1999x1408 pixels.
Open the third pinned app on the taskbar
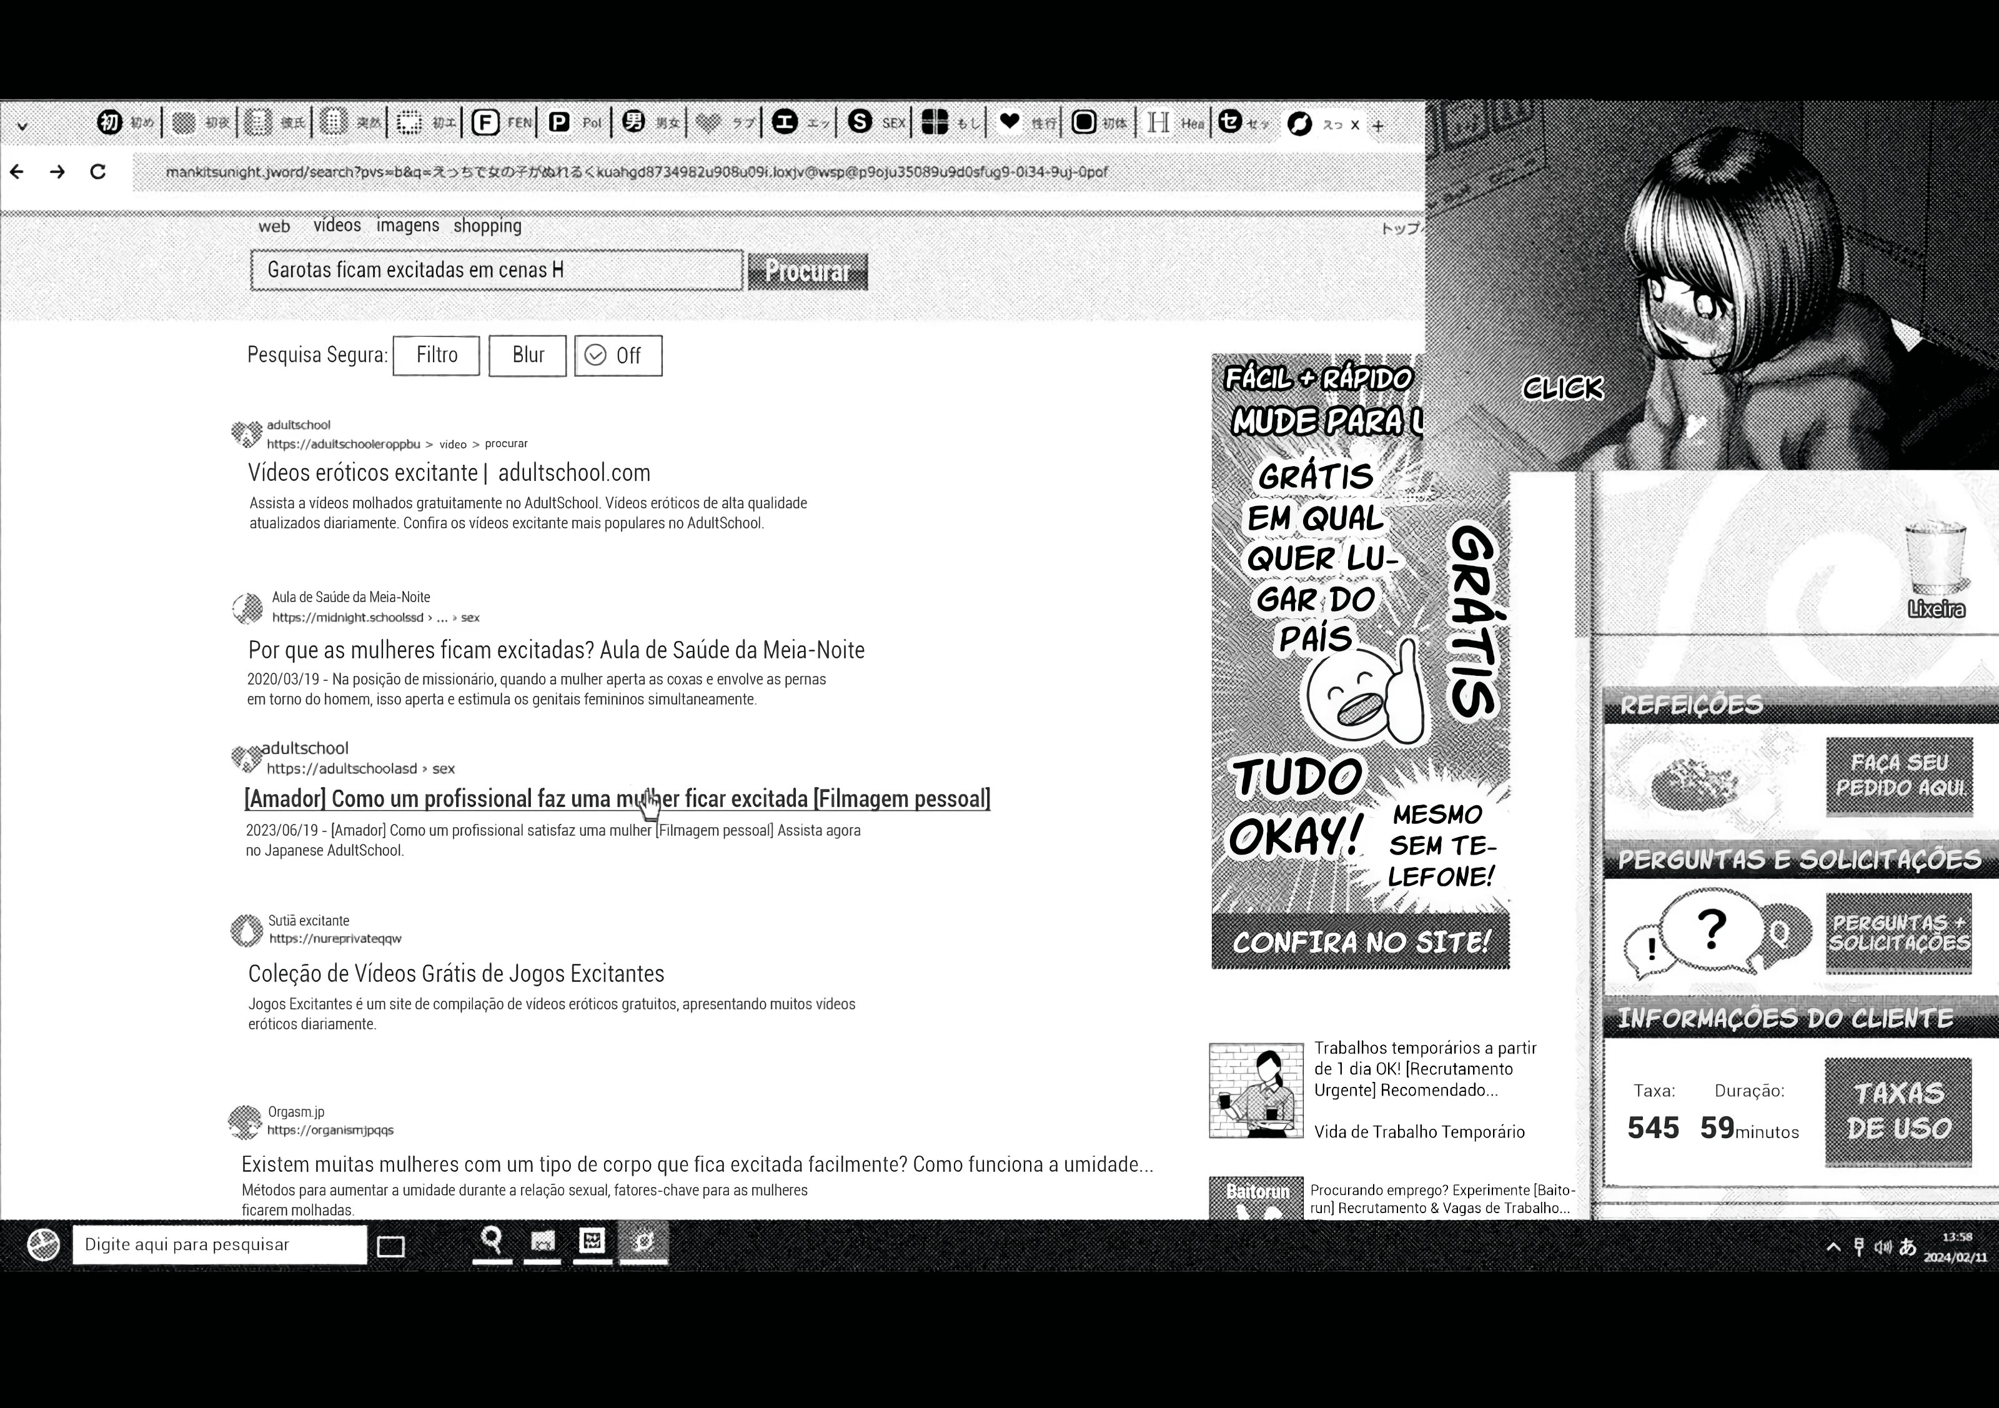pos(592,1242)
